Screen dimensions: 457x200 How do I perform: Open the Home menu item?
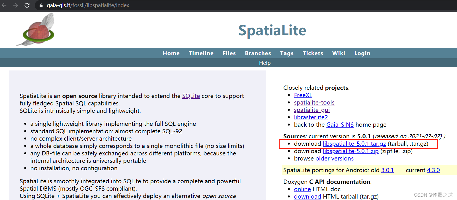pos(171,53)
